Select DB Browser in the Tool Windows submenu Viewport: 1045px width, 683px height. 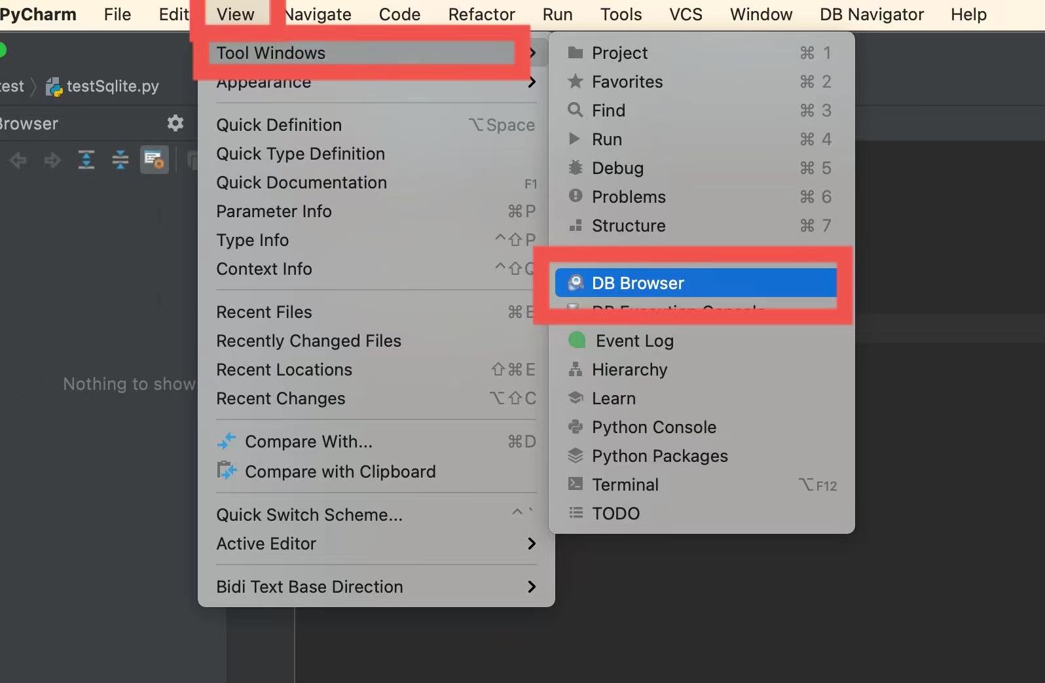coord(637,283)
